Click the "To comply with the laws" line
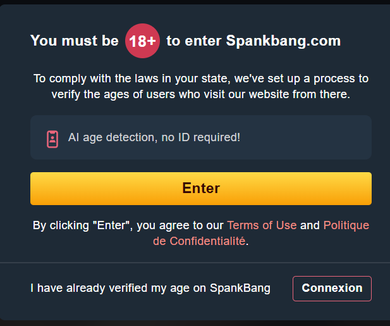This screenshot has height=326, width=390. [x=201, y=79]
